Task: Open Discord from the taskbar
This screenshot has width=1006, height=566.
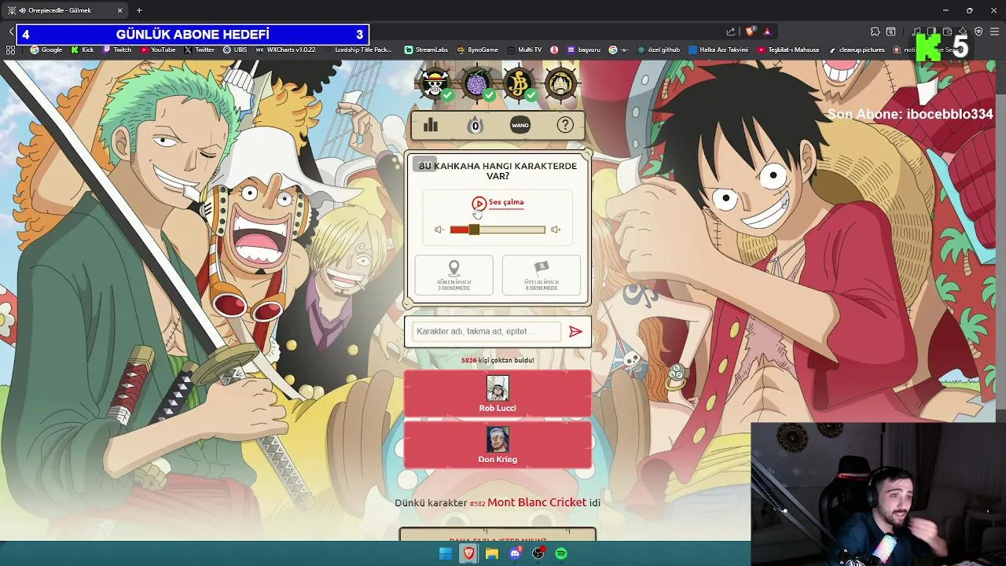Action: pos(516,553)
